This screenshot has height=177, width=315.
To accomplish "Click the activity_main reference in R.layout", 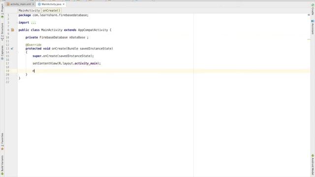I will (x=86, y=63).
